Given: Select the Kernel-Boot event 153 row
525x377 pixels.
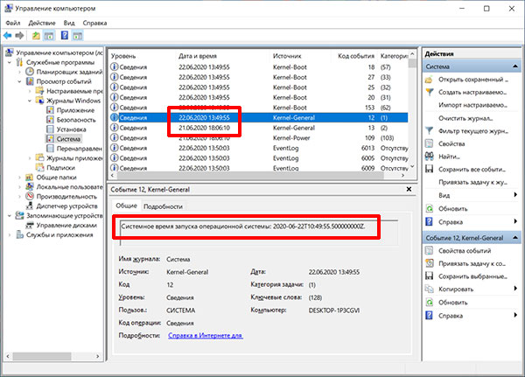Looking at the screenshot, I should (259, 108).
